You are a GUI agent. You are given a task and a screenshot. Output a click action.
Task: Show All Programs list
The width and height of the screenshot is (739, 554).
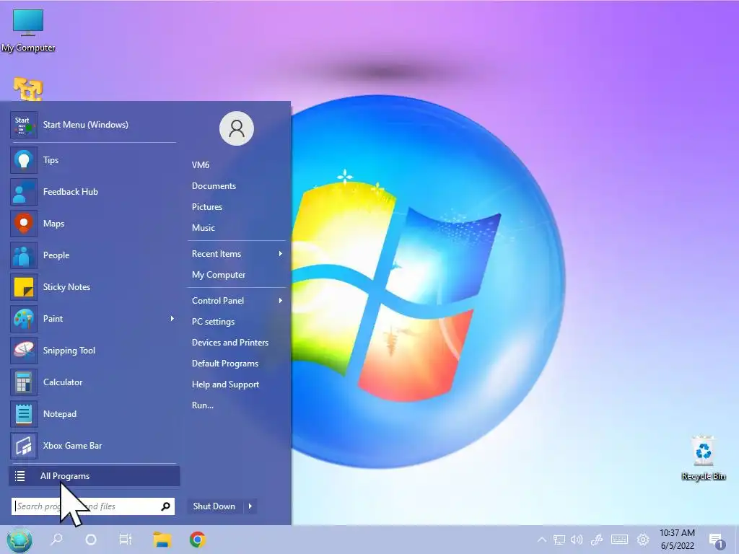click(x=95, y=476)
